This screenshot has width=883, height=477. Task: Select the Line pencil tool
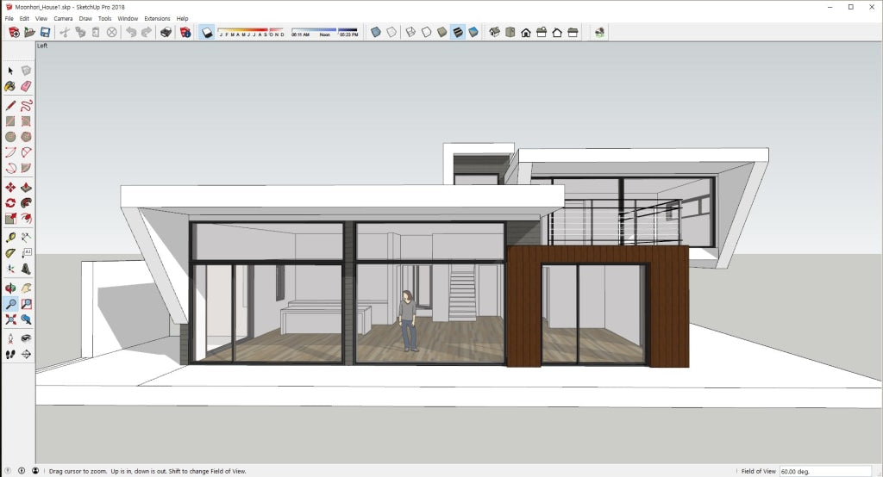click(x=10, y=106)
